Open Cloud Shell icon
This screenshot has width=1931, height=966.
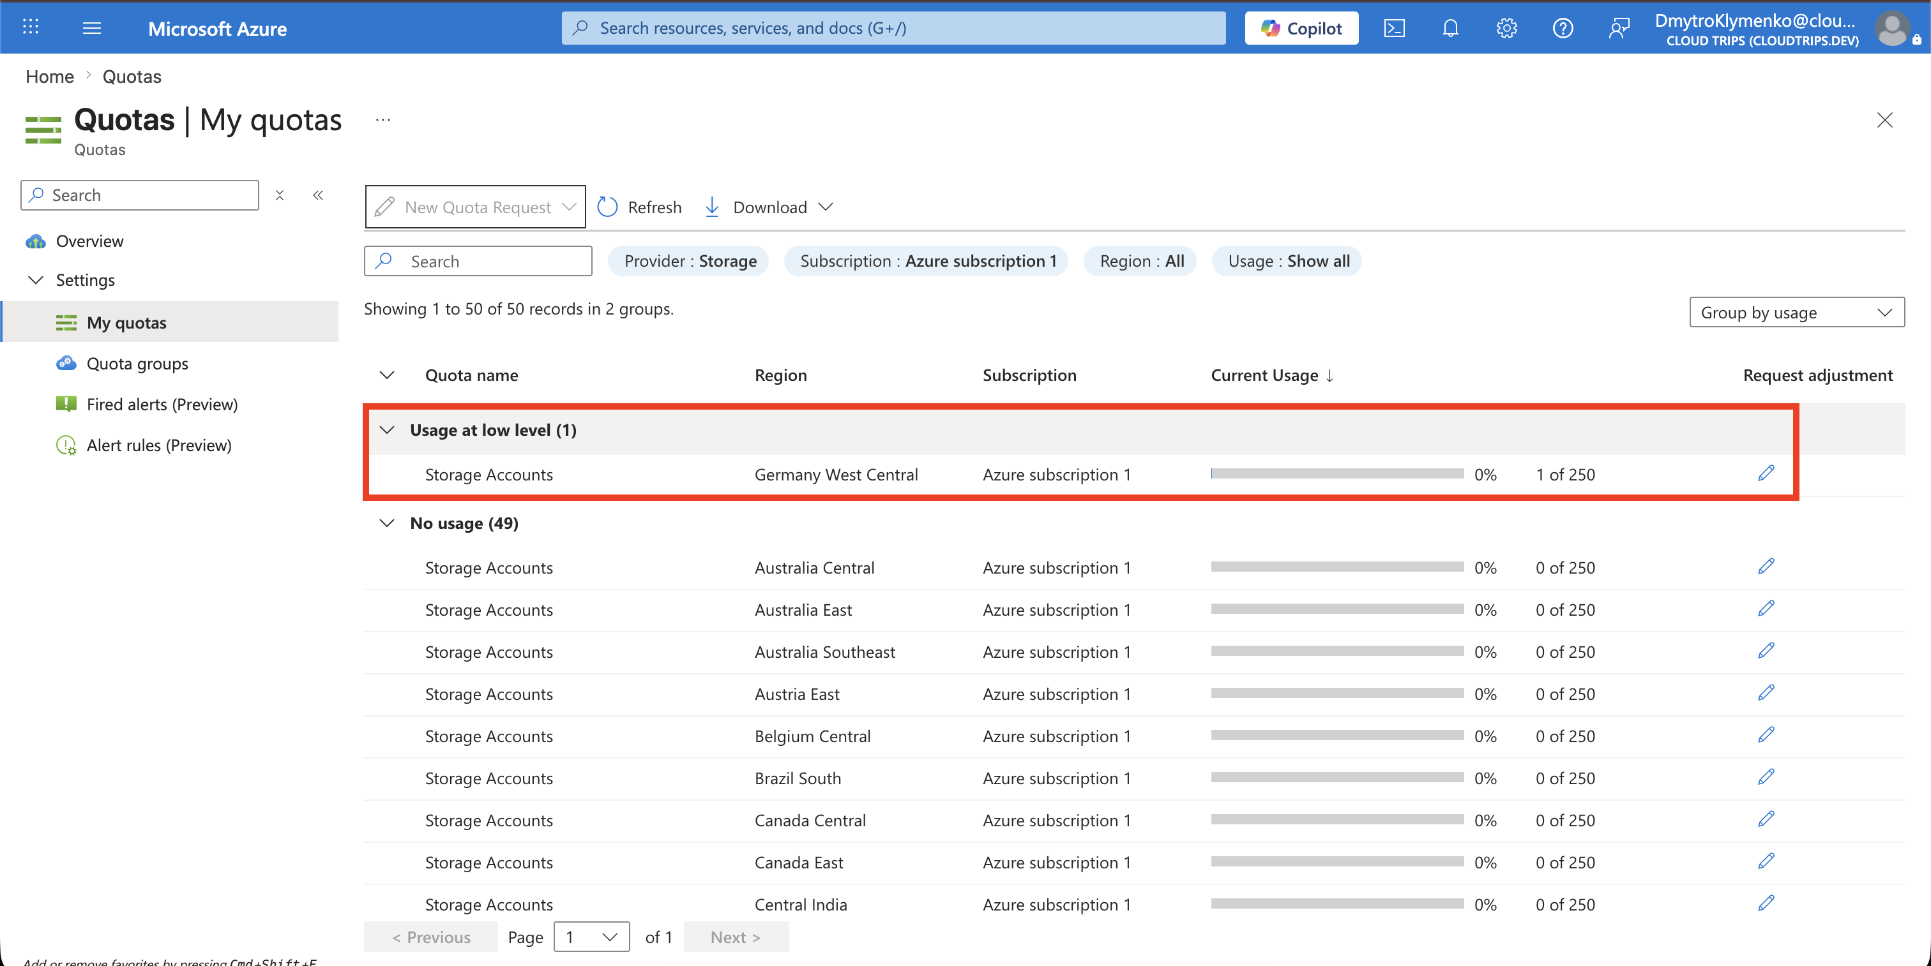[1394, 27]
